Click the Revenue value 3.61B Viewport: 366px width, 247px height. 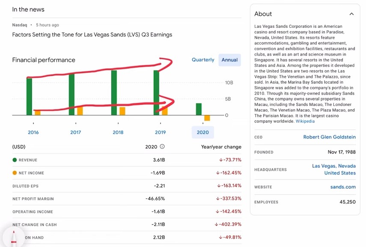coord(159,160)
